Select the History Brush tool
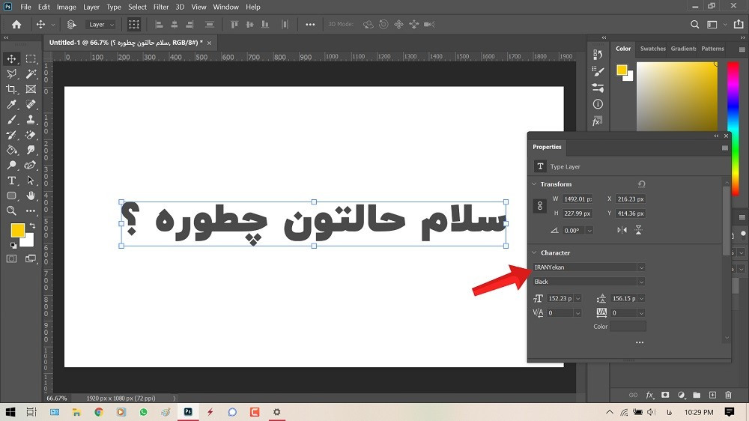The image size is (749, 421). [x=11, y=135]
